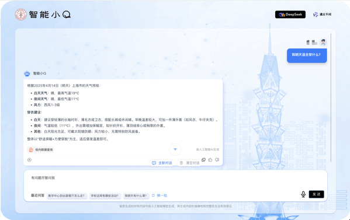
Task: Open the user avatar icon
Action: 323,42
